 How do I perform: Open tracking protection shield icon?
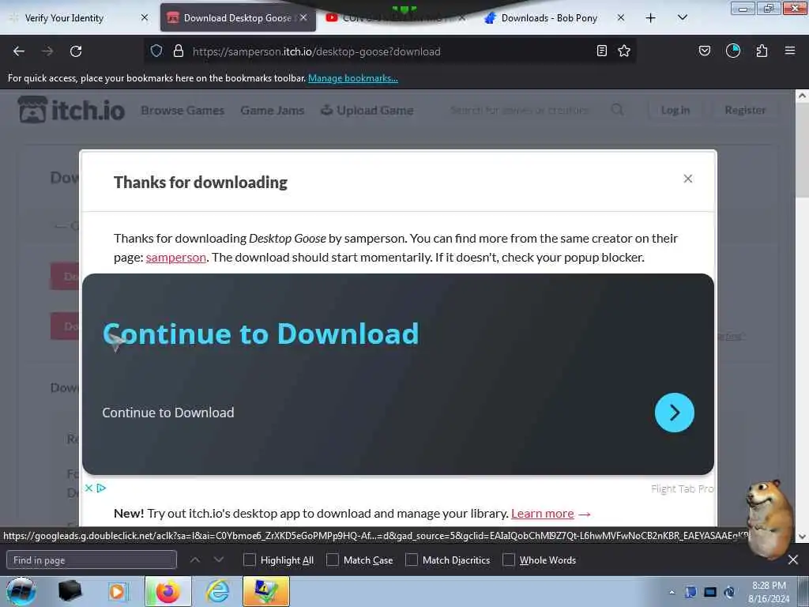pyautogui.click(x=156, y=51)
